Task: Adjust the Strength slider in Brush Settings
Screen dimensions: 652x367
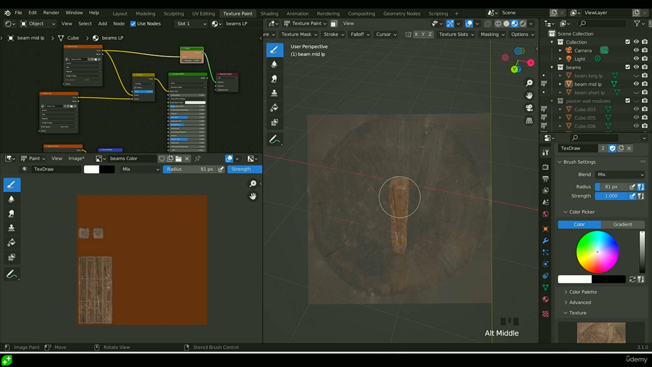Action: pyautogui.click(x=611, y=196)
